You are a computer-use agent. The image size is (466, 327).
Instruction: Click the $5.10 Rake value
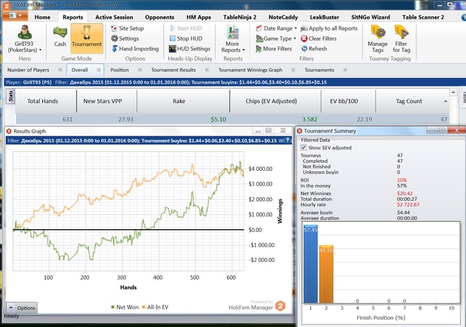click(218, 119)
